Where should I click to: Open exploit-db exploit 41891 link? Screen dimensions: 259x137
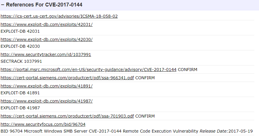pos(46,86)
